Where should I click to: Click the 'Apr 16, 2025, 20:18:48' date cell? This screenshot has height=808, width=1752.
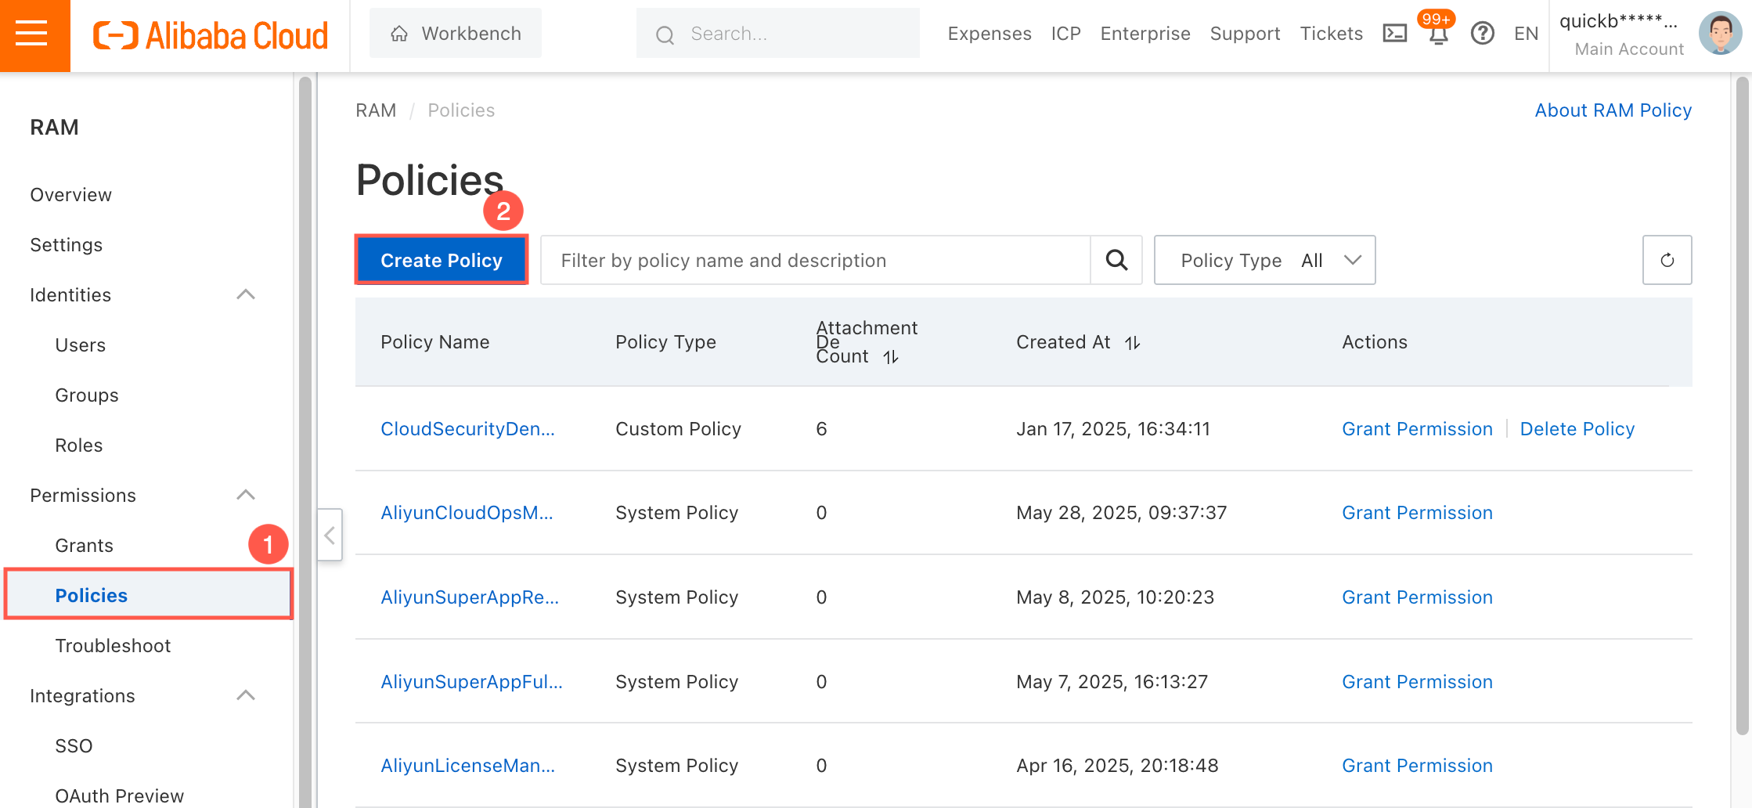point(1117,766)
